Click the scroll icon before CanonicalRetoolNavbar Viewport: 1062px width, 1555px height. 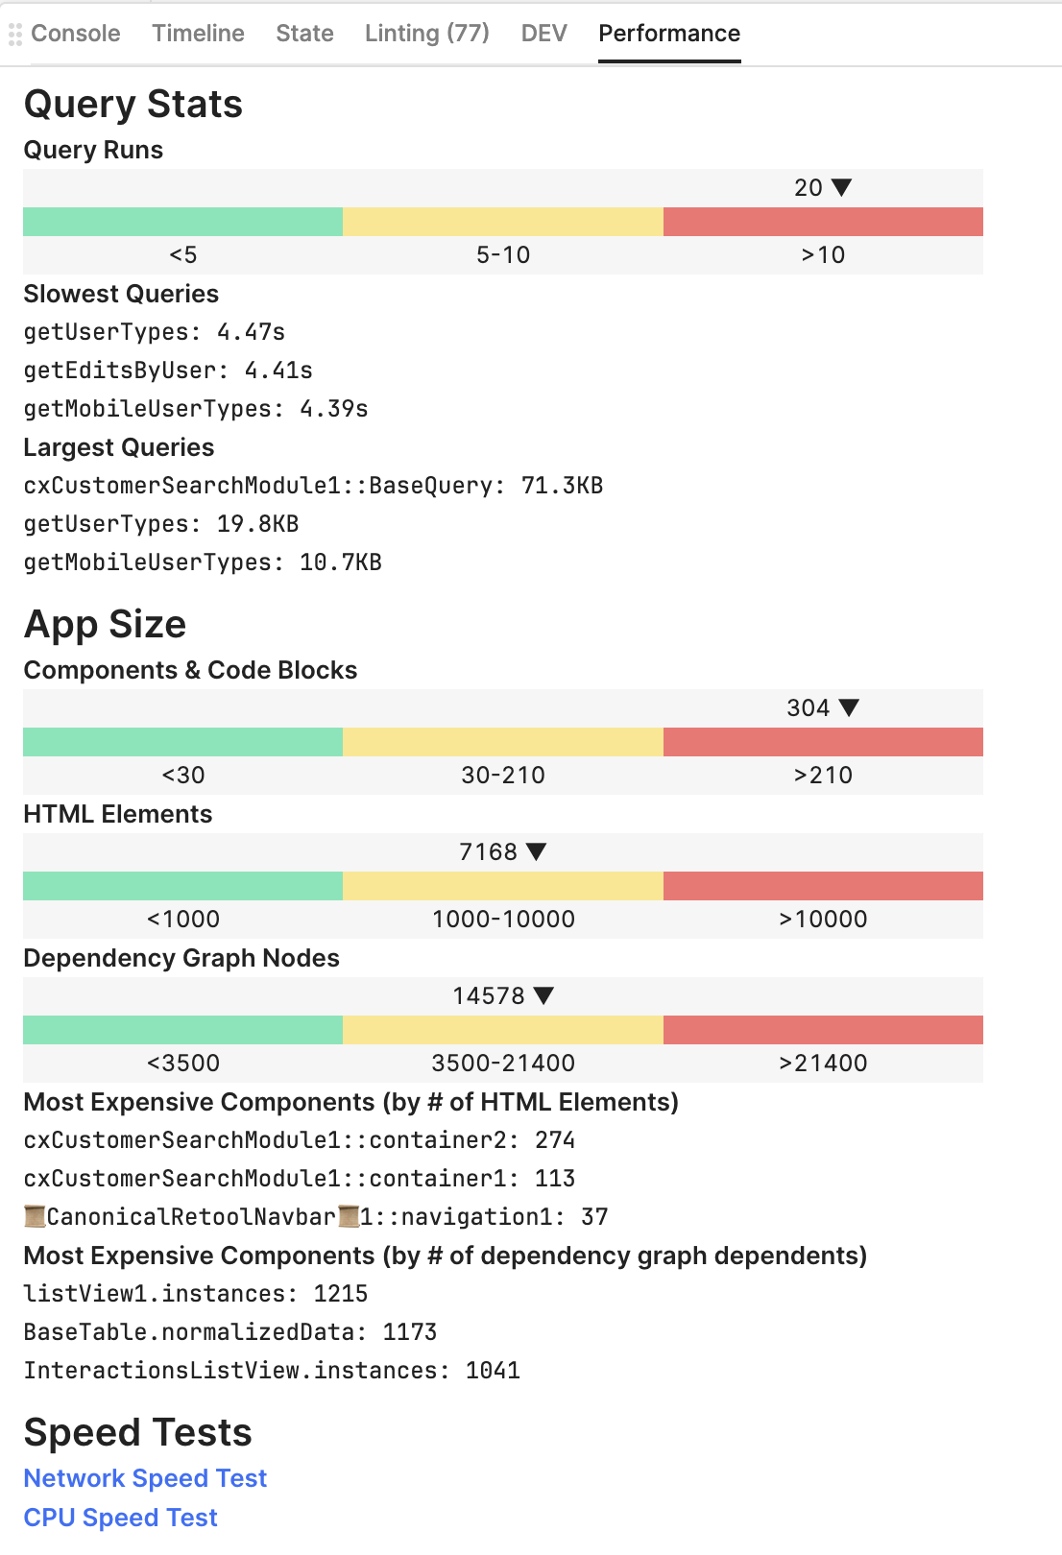click(35, 1217)
